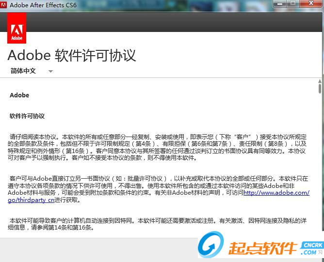Click the Adobe logo icon
Image resolution: width=324 pixels, height=262 pixels.
pyautogui.click(x=17, y=28)
